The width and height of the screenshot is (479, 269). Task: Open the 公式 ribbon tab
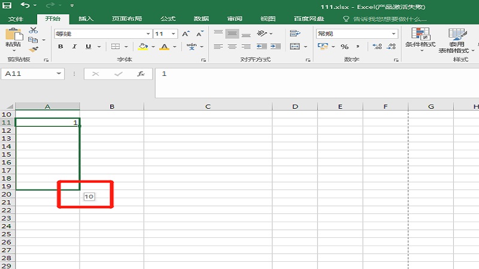coord(168,19)
